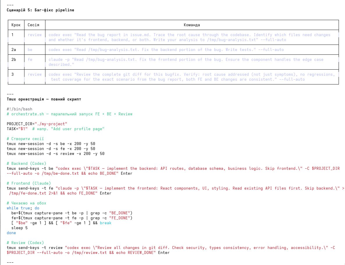Viewport: 345px width, 265px height.
Task: Click the step 3 review command cell
Action: (x=192, y=77)
